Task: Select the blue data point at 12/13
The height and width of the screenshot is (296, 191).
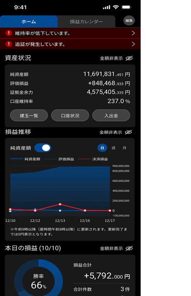Action: coord(60,211)
